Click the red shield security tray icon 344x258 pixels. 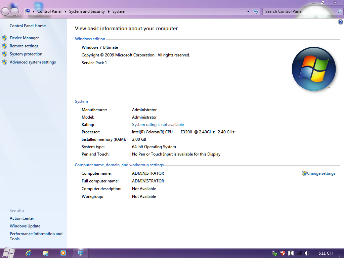point(283,253)
